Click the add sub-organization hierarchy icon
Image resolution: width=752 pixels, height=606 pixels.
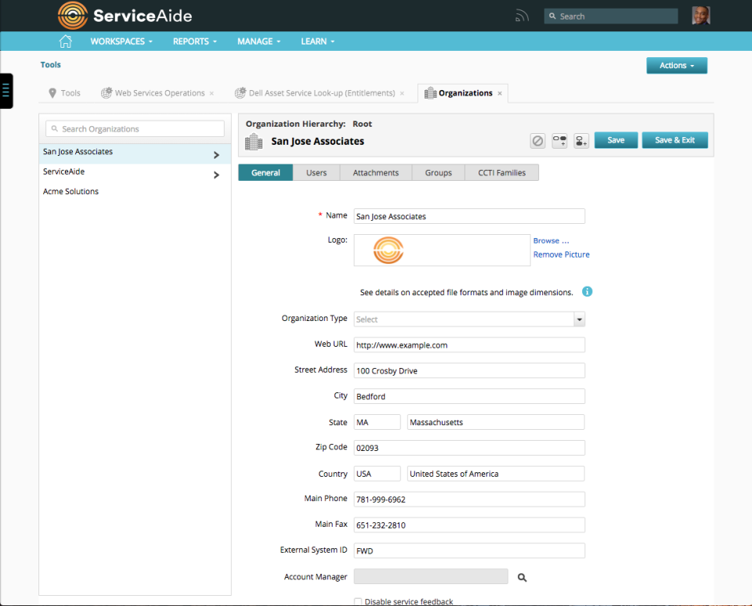[559, 140]
